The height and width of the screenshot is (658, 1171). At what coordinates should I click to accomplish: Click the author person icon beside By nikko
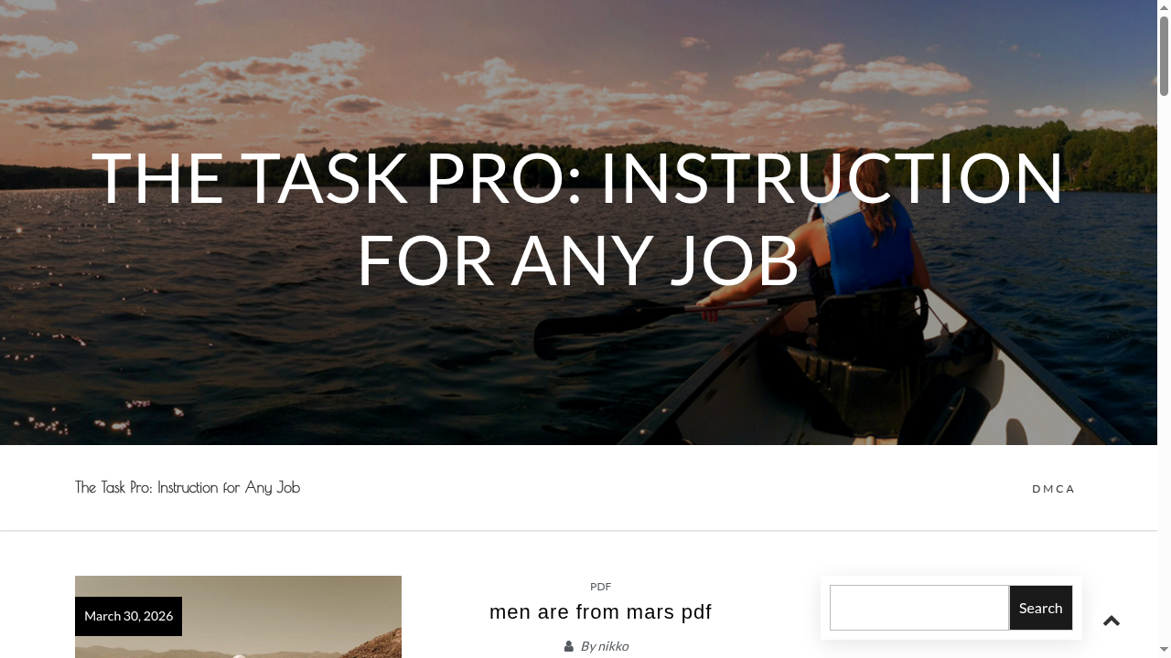[569, 646]
